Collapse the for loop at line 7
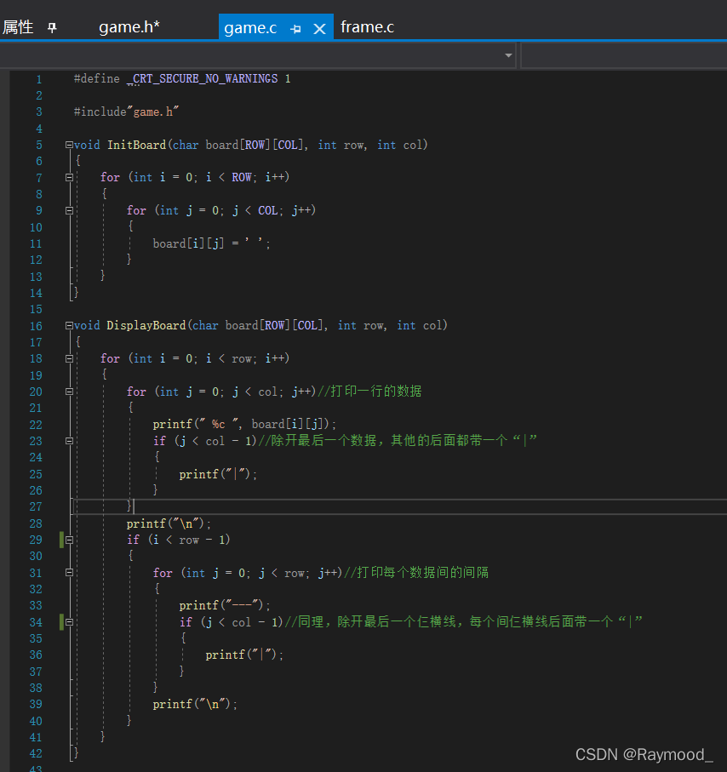The image size is (727, 772). tap(70, 177)
